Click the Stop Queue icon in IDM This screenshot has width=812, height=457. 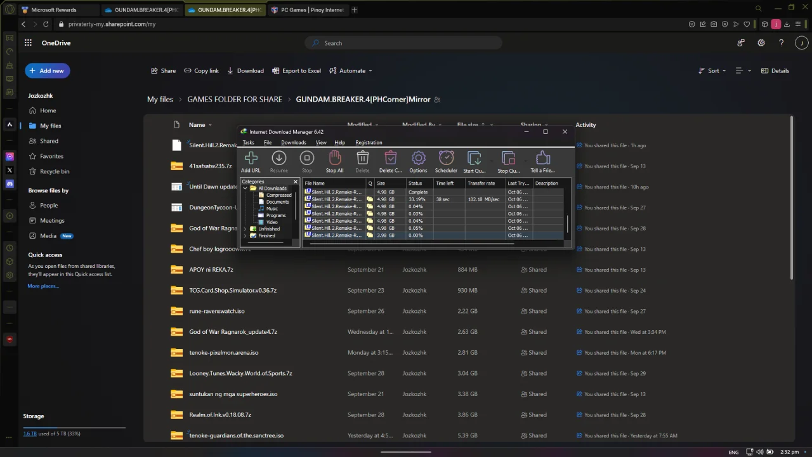(507, 158)
